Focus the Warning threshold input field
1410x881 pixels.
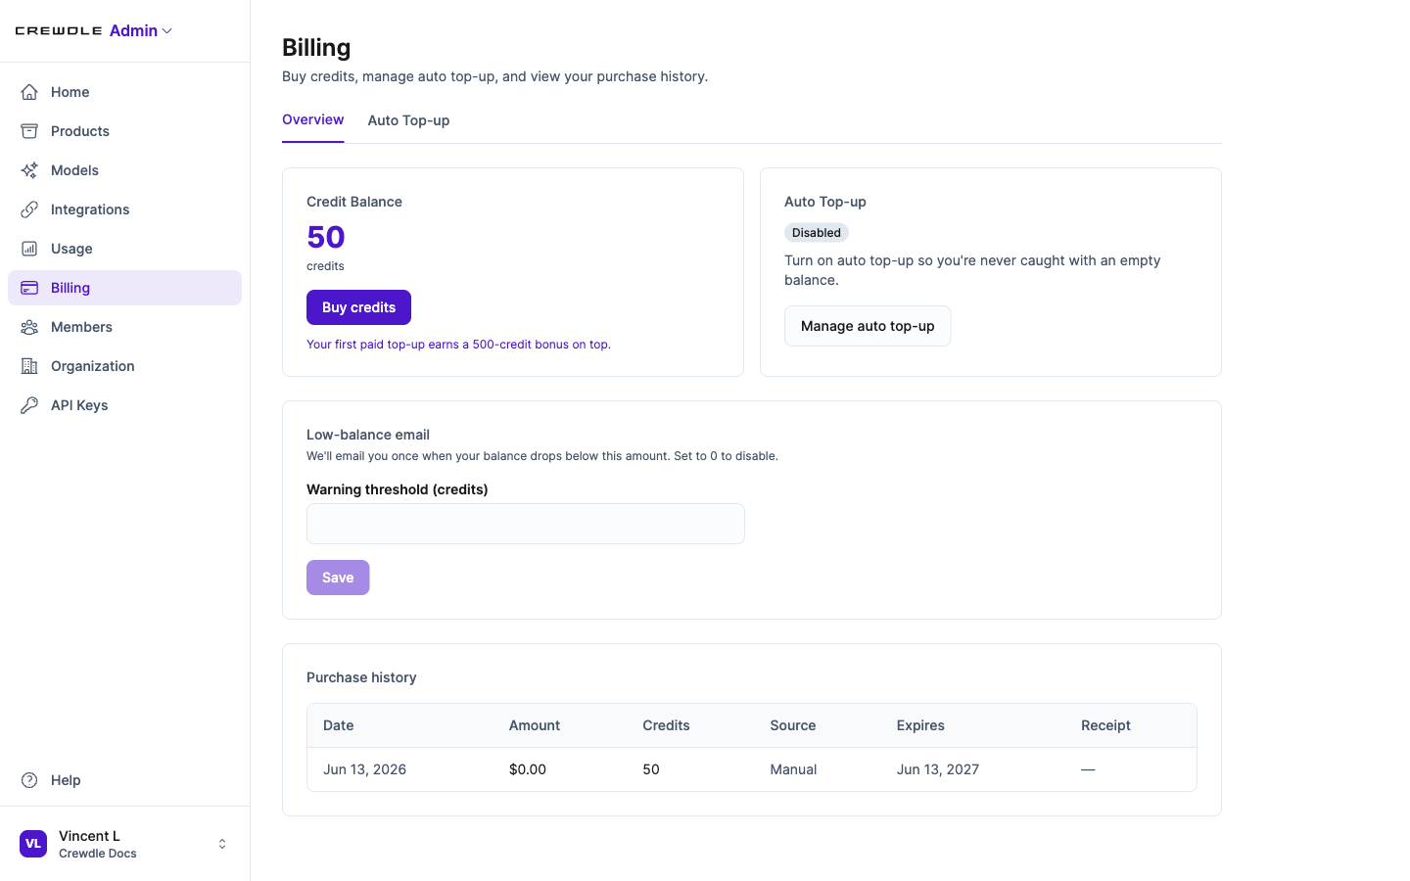(526, 524)
